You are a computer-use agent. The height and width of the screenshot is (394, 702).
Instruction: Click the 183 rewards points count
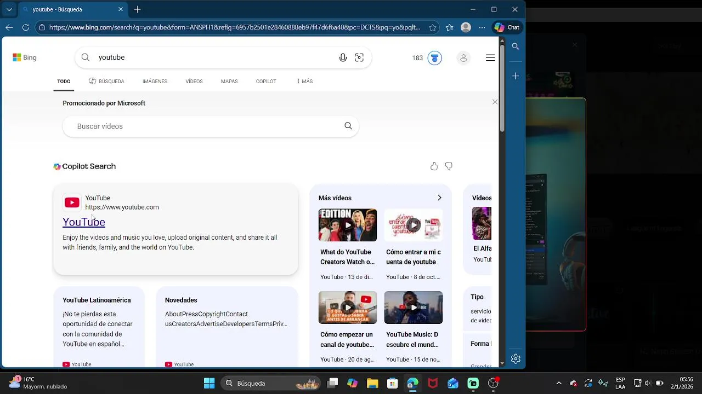pyautogui.click(x=417, y=58)
